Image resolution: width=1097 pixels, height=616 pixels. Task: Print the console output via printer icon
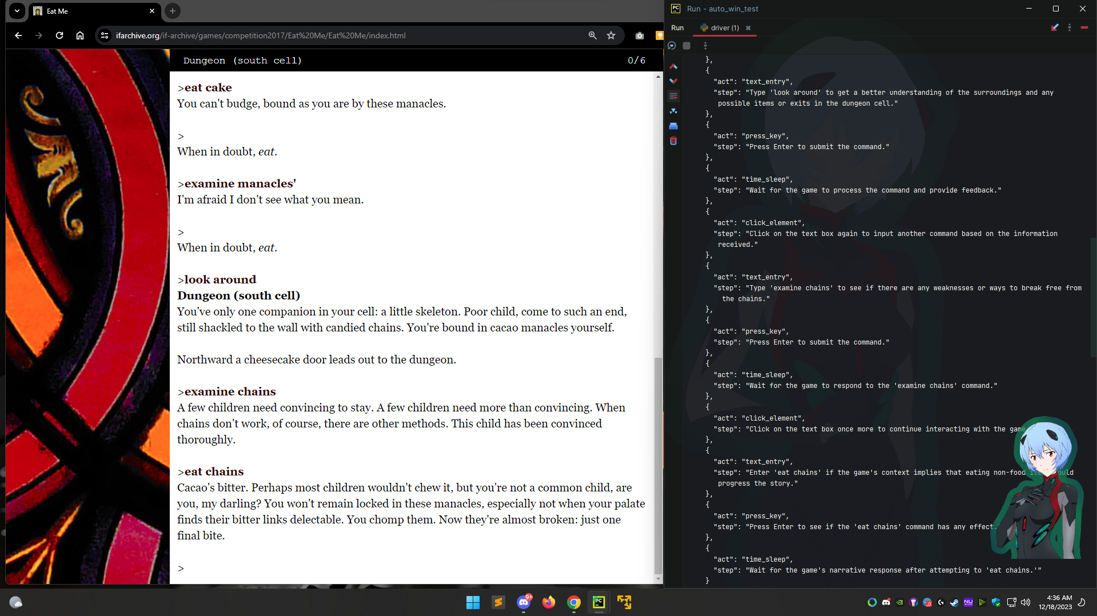point(673,126)
